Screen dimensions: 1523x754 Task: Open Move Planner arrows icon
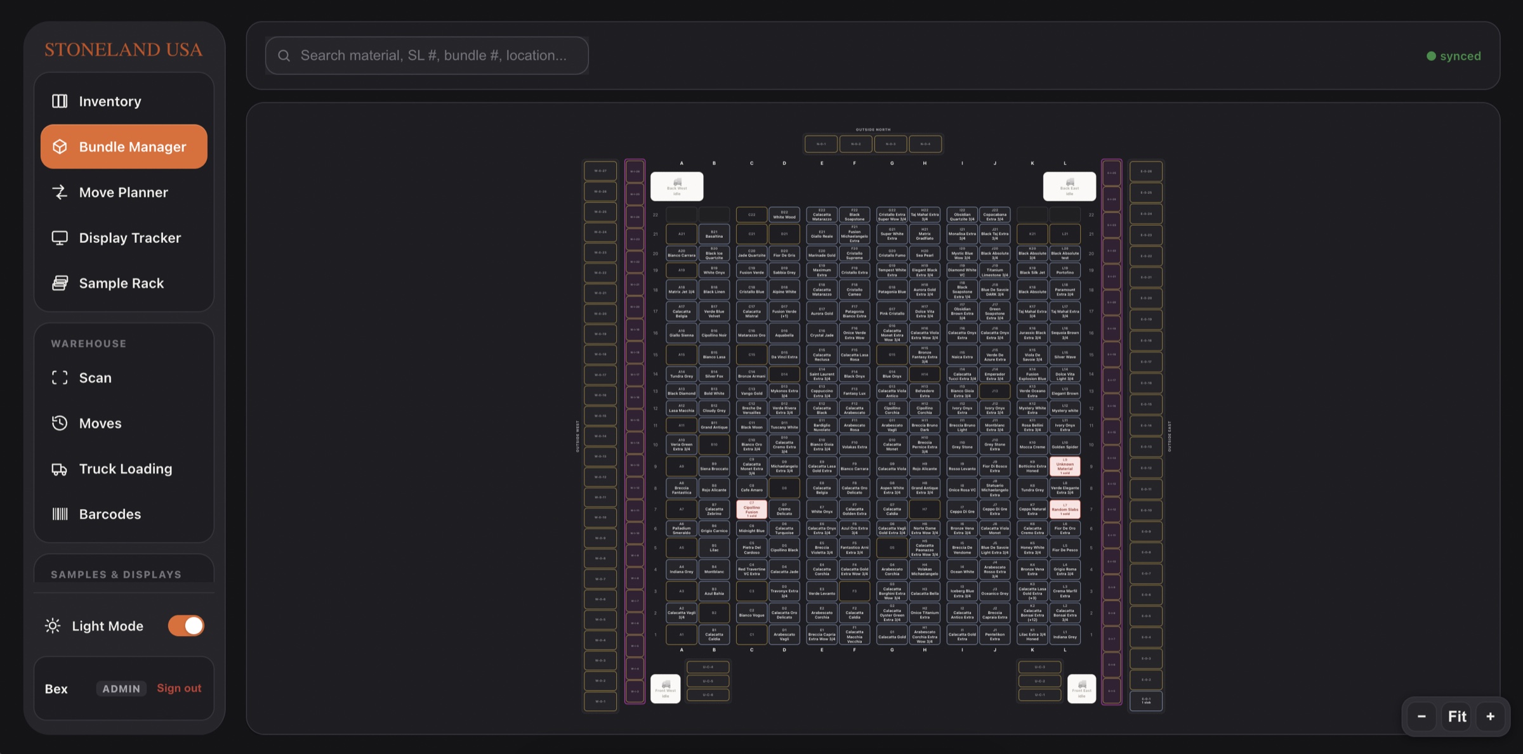coord(60,192)
